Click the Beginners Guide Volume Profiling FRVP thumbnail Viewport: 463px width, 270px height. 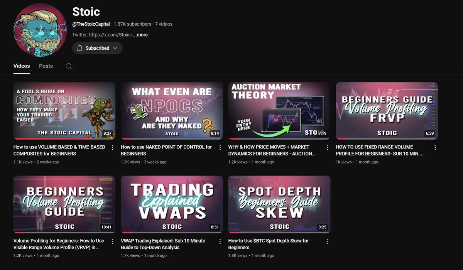(387, 111)
